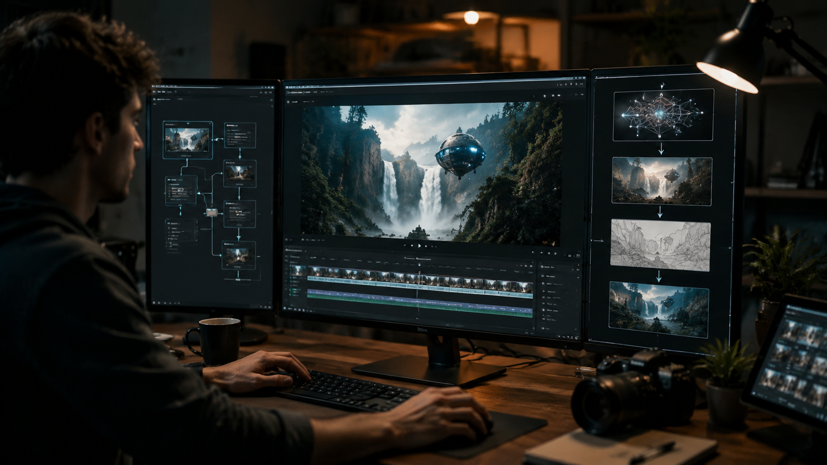Select the bottom canyon image node on the left monitor
The height and width of the screenshot is (465, 827).
[239, 255]
